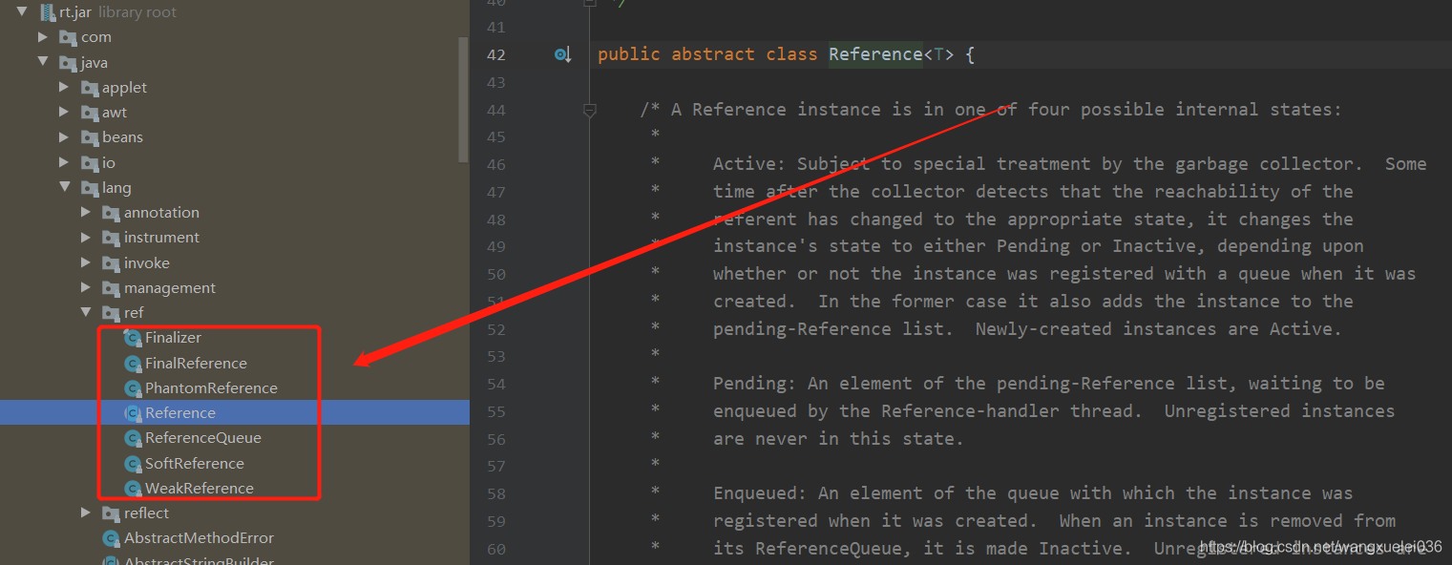Collapse the ref package node
Image resolution: width=1452 pixels, height=565 pixels.
(86, 313)
